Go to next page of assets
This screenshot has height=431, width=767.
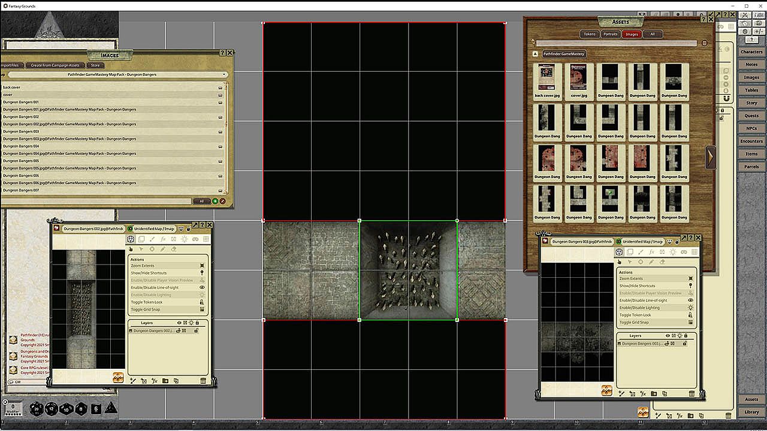[x=711, y=157]
